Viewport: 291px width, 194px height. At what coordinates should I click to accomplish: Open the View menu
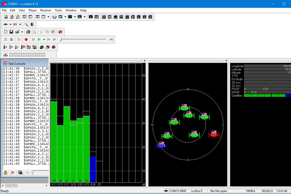click(x=22, y=10)
